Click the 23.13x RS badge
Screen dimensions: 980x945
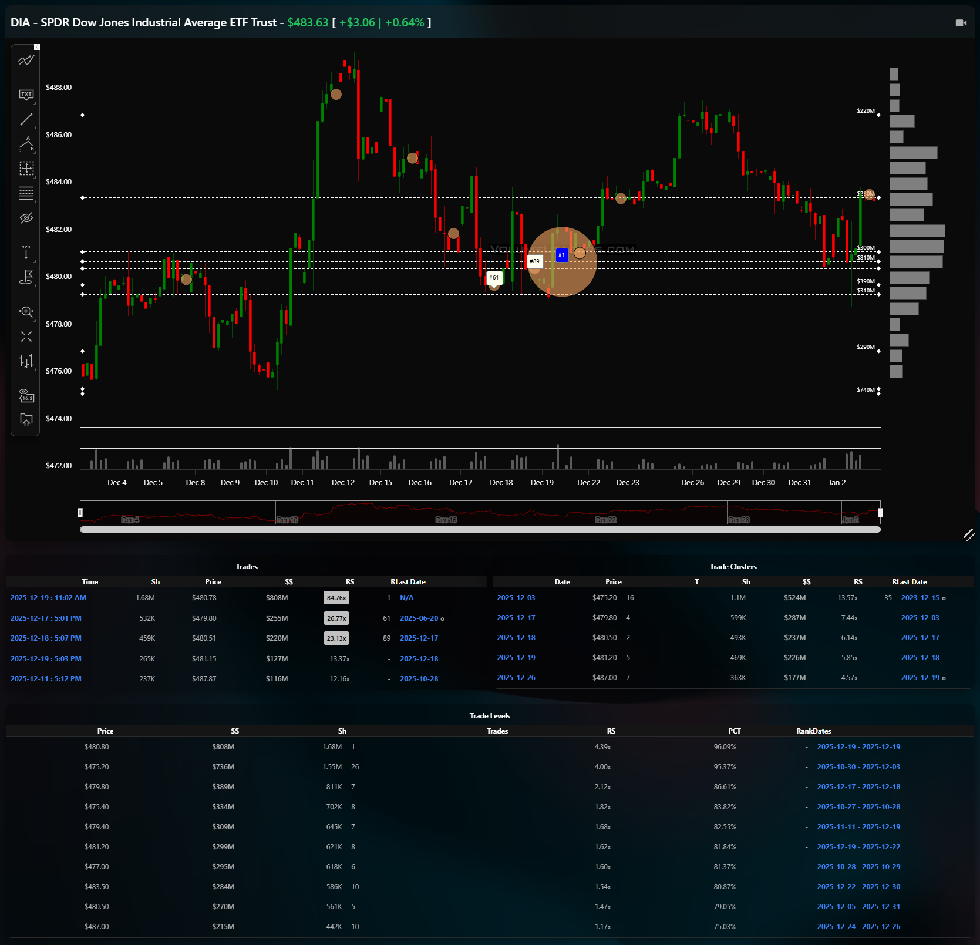tap(336, 638)
